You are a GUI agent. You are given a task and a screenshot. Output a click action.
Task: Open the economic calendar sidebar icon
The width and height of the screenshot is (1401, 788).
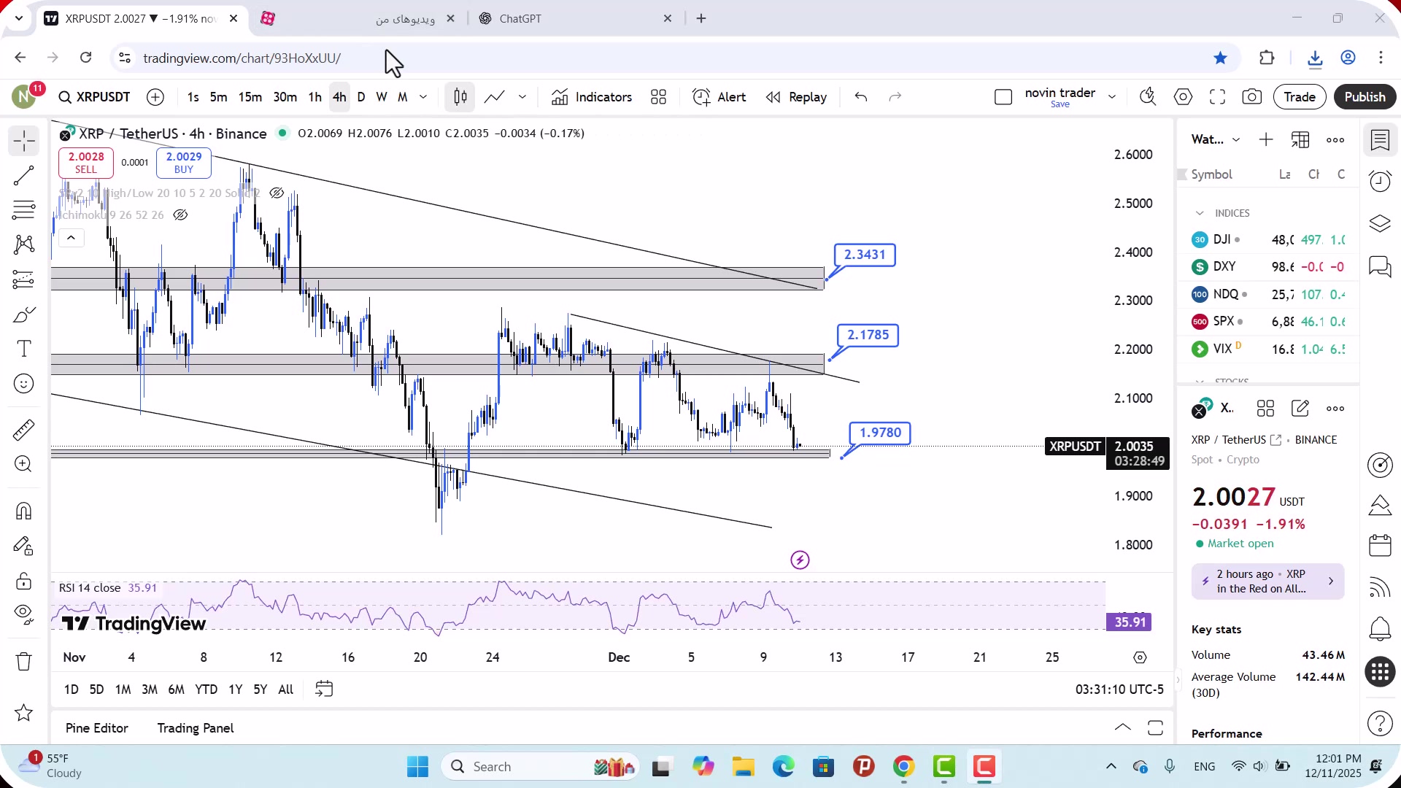[x=1380, y=546]
